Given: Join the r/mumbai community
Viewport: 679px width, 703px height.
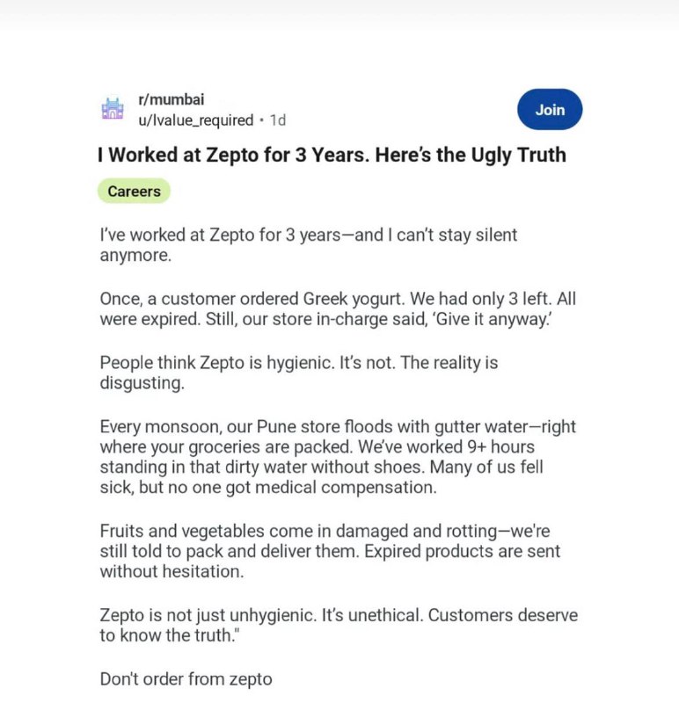Looking at the screenshot, I should coord(550,109).
